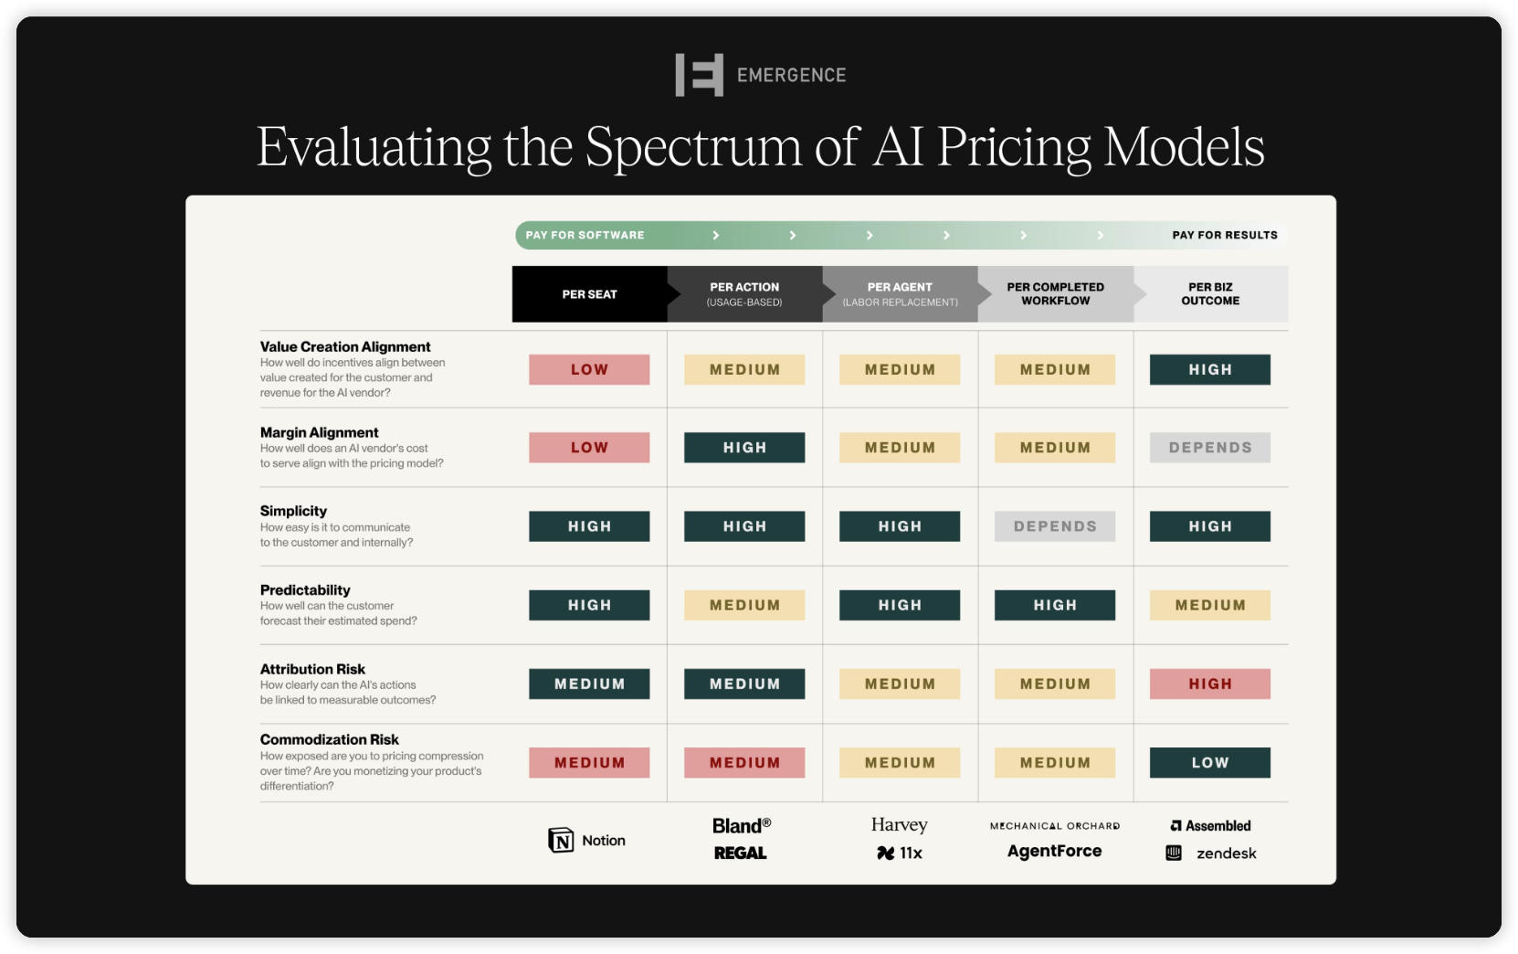Click the AgentForce logo
Viewport: 1518px width, 954px height.
(x=1054, y=851)
